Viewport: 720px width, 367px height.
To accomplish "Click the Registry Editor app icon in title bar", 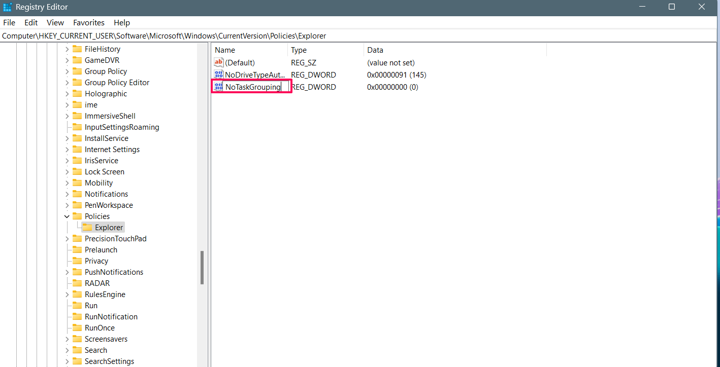I will point(7,7).
